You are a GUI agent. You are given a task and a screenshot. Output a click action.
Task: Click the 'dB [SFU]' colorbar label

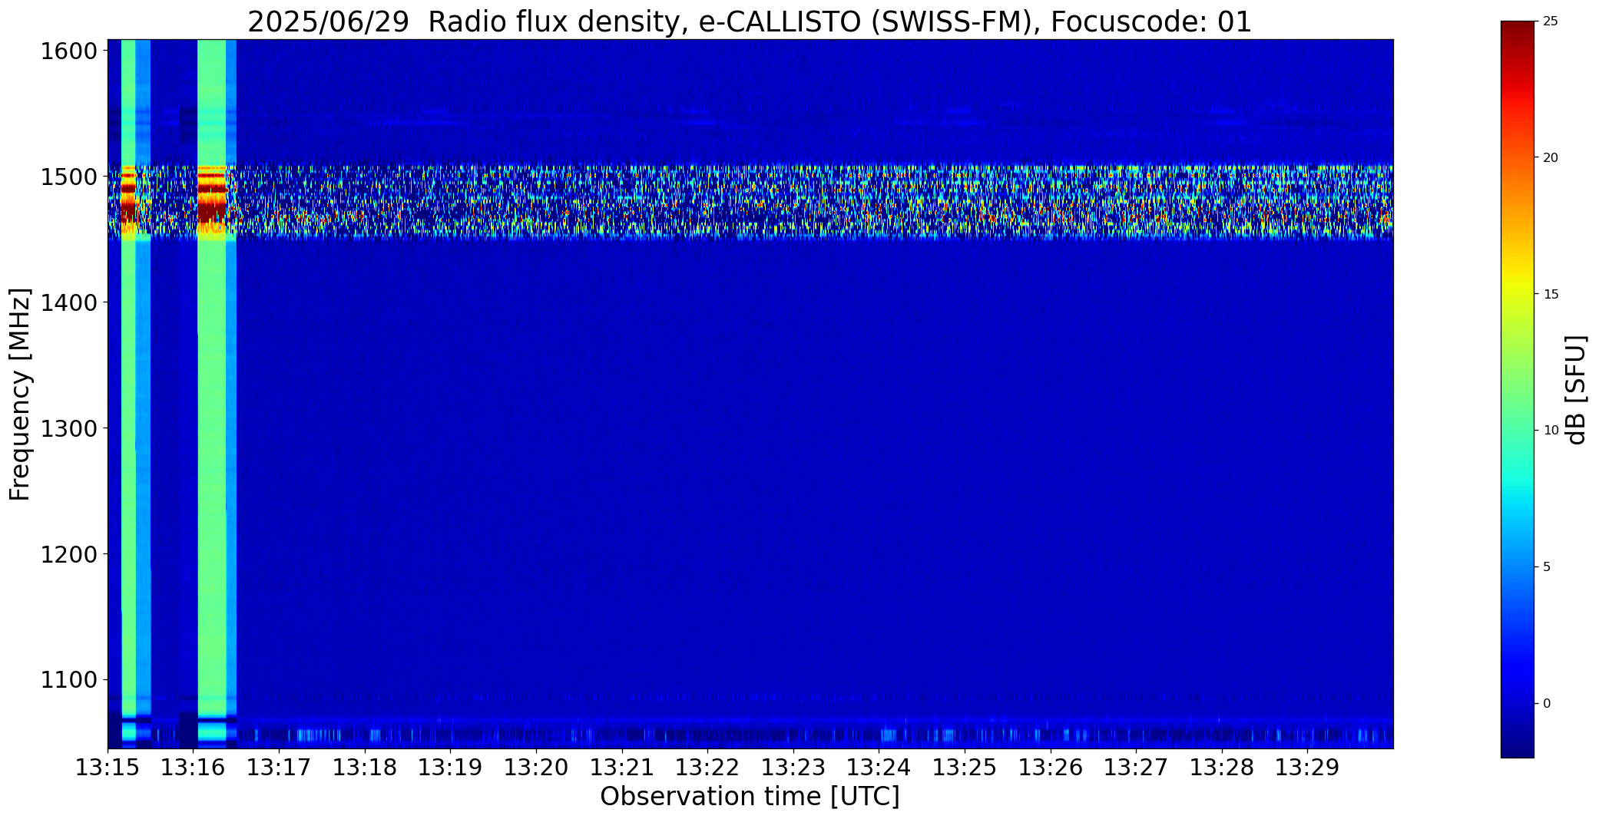pos(1576,390)
